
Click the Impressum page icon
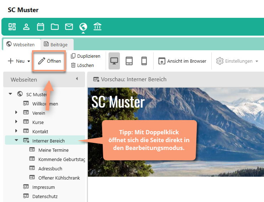click(x=26, y=187)
